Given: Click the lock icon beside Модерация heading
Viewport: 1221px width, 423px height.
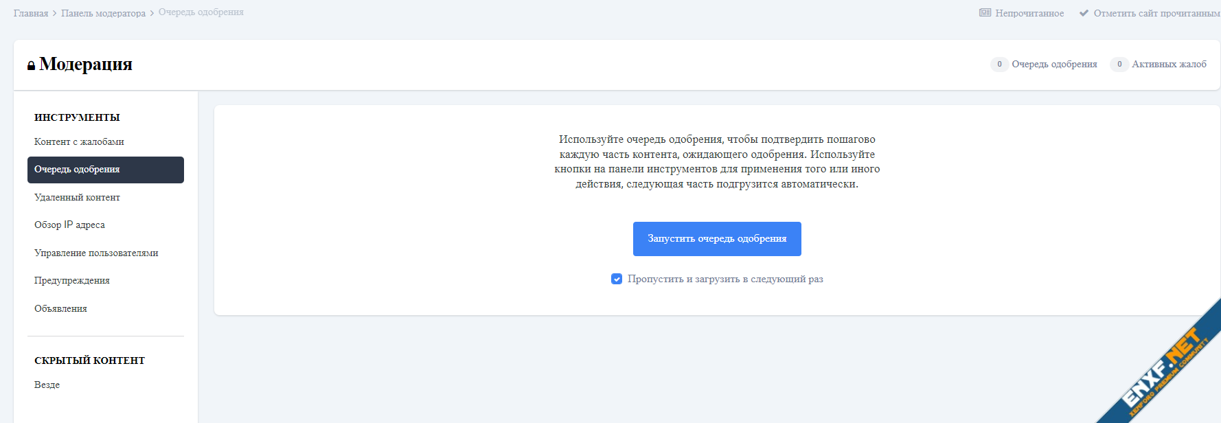Looking at the screenshot, I should pyautogui.click(x=31, y=66).
